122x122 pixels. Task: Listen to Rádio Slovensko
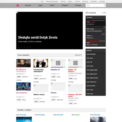click(91, 54)
